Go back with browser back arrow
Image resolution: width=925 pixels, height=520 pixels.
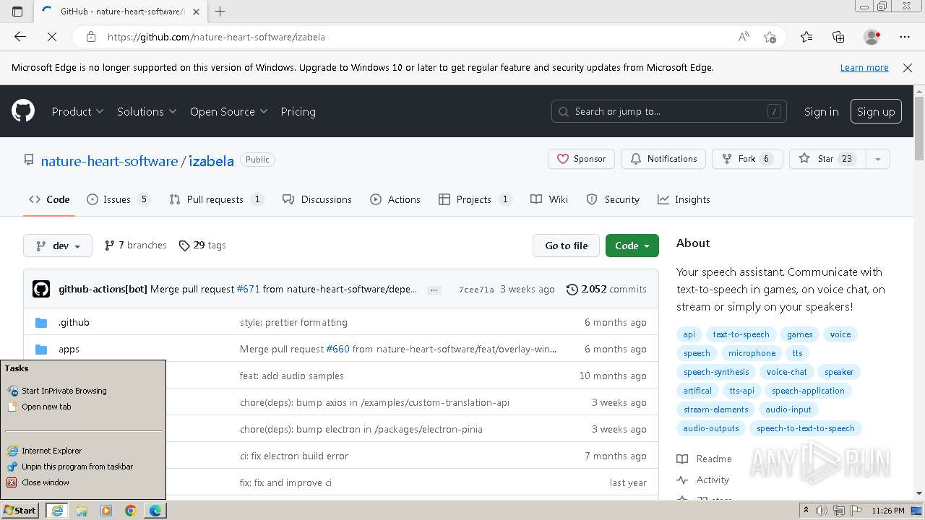click(x=20, y=37)
